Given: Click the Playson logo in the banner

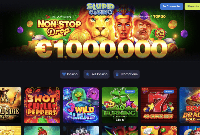Looking at the screenshot, I should pos(58,17).
